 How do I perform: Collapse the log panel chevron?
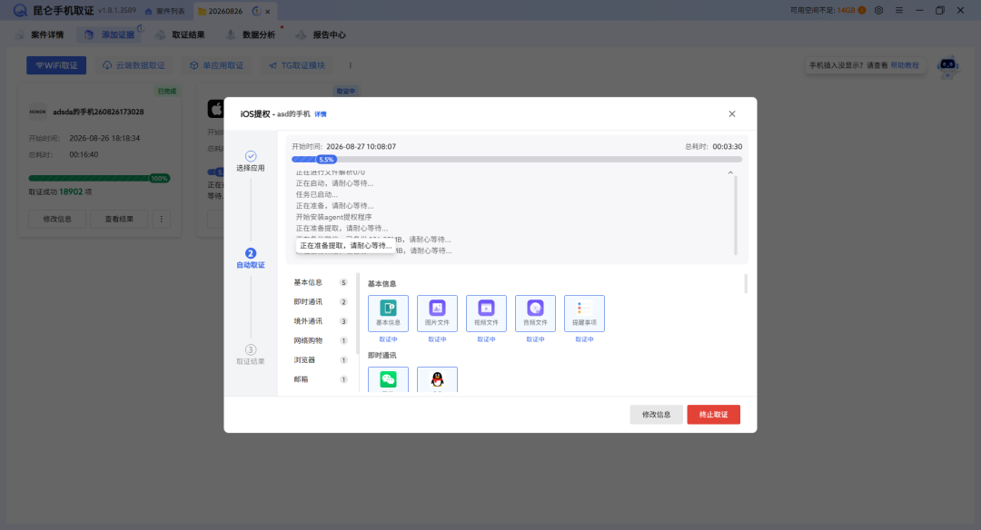pos(730,172)
